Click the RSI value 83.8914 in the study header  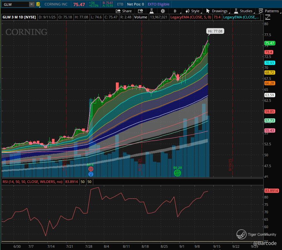pyautogui.click(x=71, y=182)
